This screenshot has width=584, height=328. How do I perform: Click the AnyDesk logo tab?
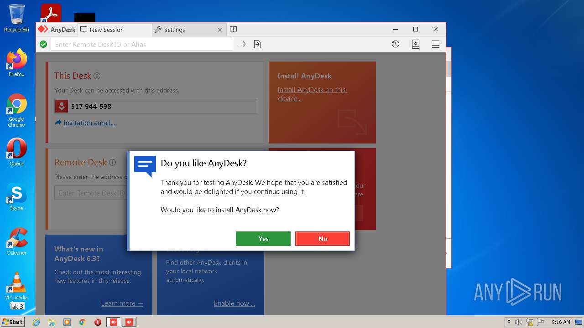(57, 30)
